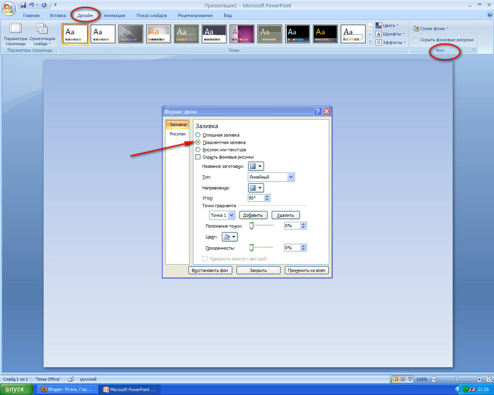Switch to the Вид tab
Screen dimensions: 494x395
click(228, 15)
